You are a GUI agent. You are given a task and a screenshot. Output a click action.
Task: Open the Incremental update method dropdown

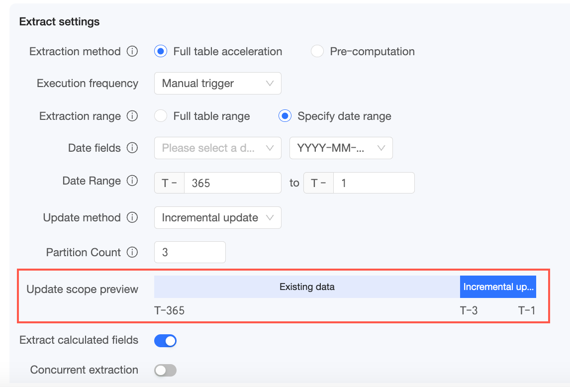pos(218,218)
